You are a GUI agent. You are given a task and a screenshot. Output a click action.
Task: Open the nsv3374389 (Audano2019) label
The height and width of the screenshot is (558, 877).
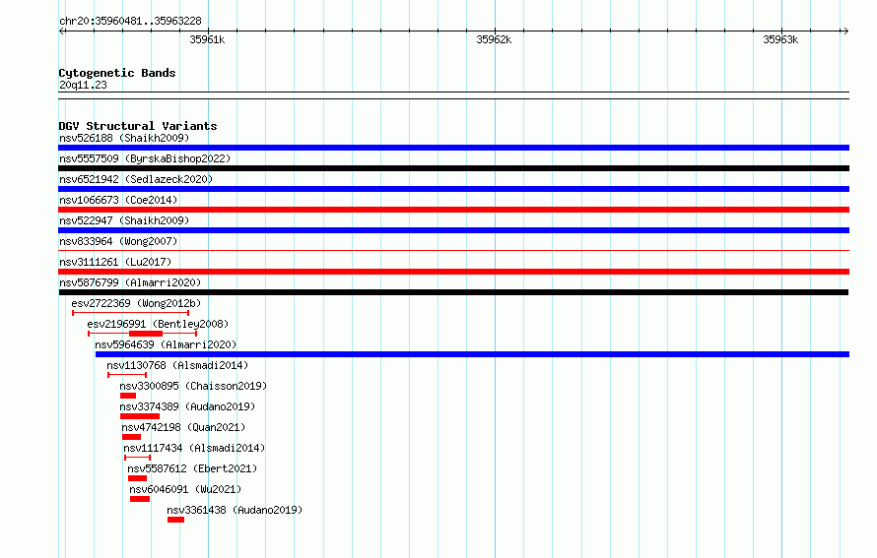[187, 406]
